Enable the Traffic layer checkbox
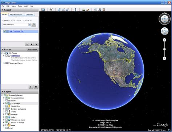Viewport: 172px width, 132px height. (7, 111)
